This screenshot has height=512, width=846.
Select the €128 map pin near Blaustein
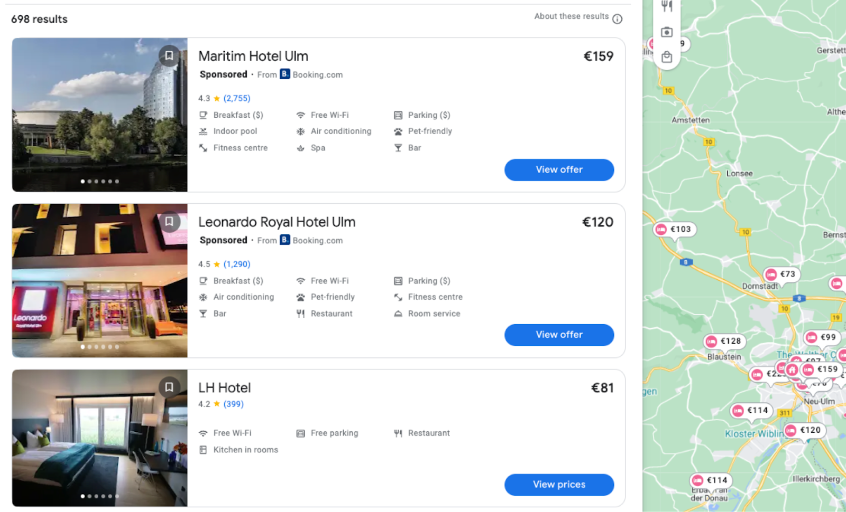[x=724, y=341]
